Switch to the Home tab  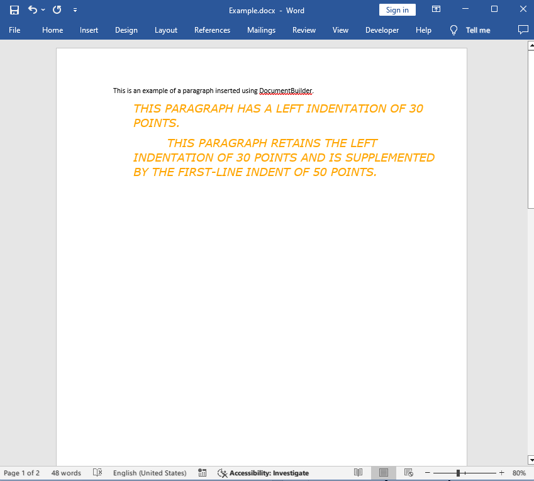(x=52, y=30)
